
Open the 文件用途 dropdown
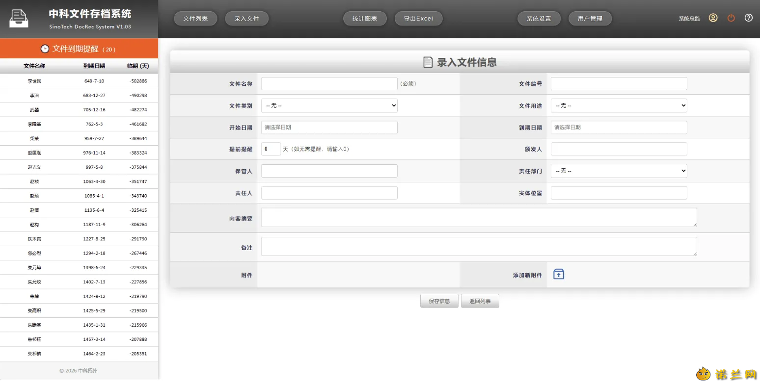click(x=619, y=105)
